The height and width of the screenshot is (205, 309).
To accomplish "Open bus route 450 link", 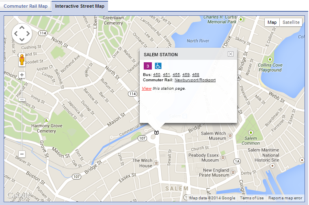I will [157, 75].
